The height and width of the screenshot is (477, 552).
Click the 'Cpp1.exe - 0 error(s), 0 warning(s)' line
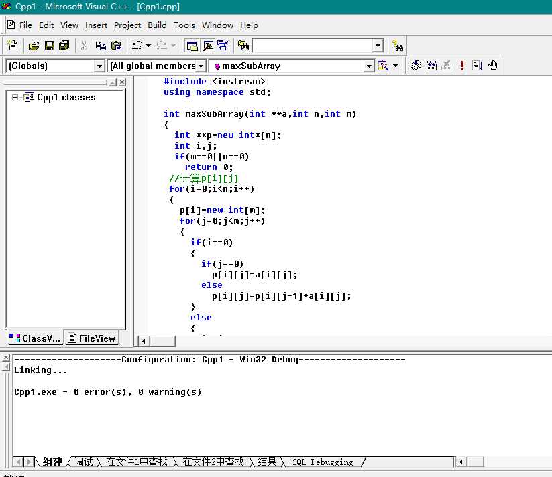[108, 392]
